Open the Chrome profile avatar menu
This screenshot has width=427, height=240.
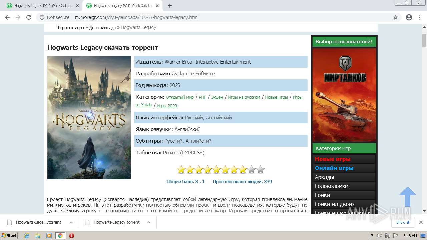(x=409, y=17)
